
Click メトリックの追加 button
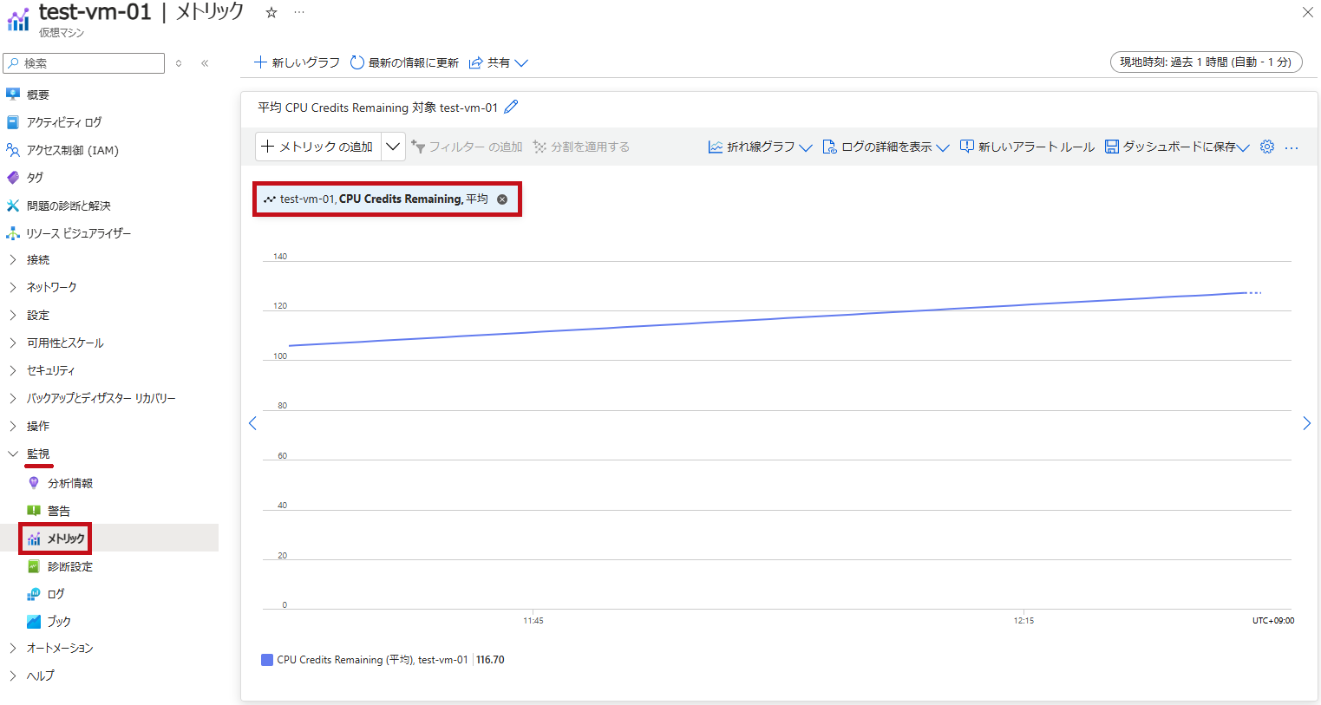318,147
